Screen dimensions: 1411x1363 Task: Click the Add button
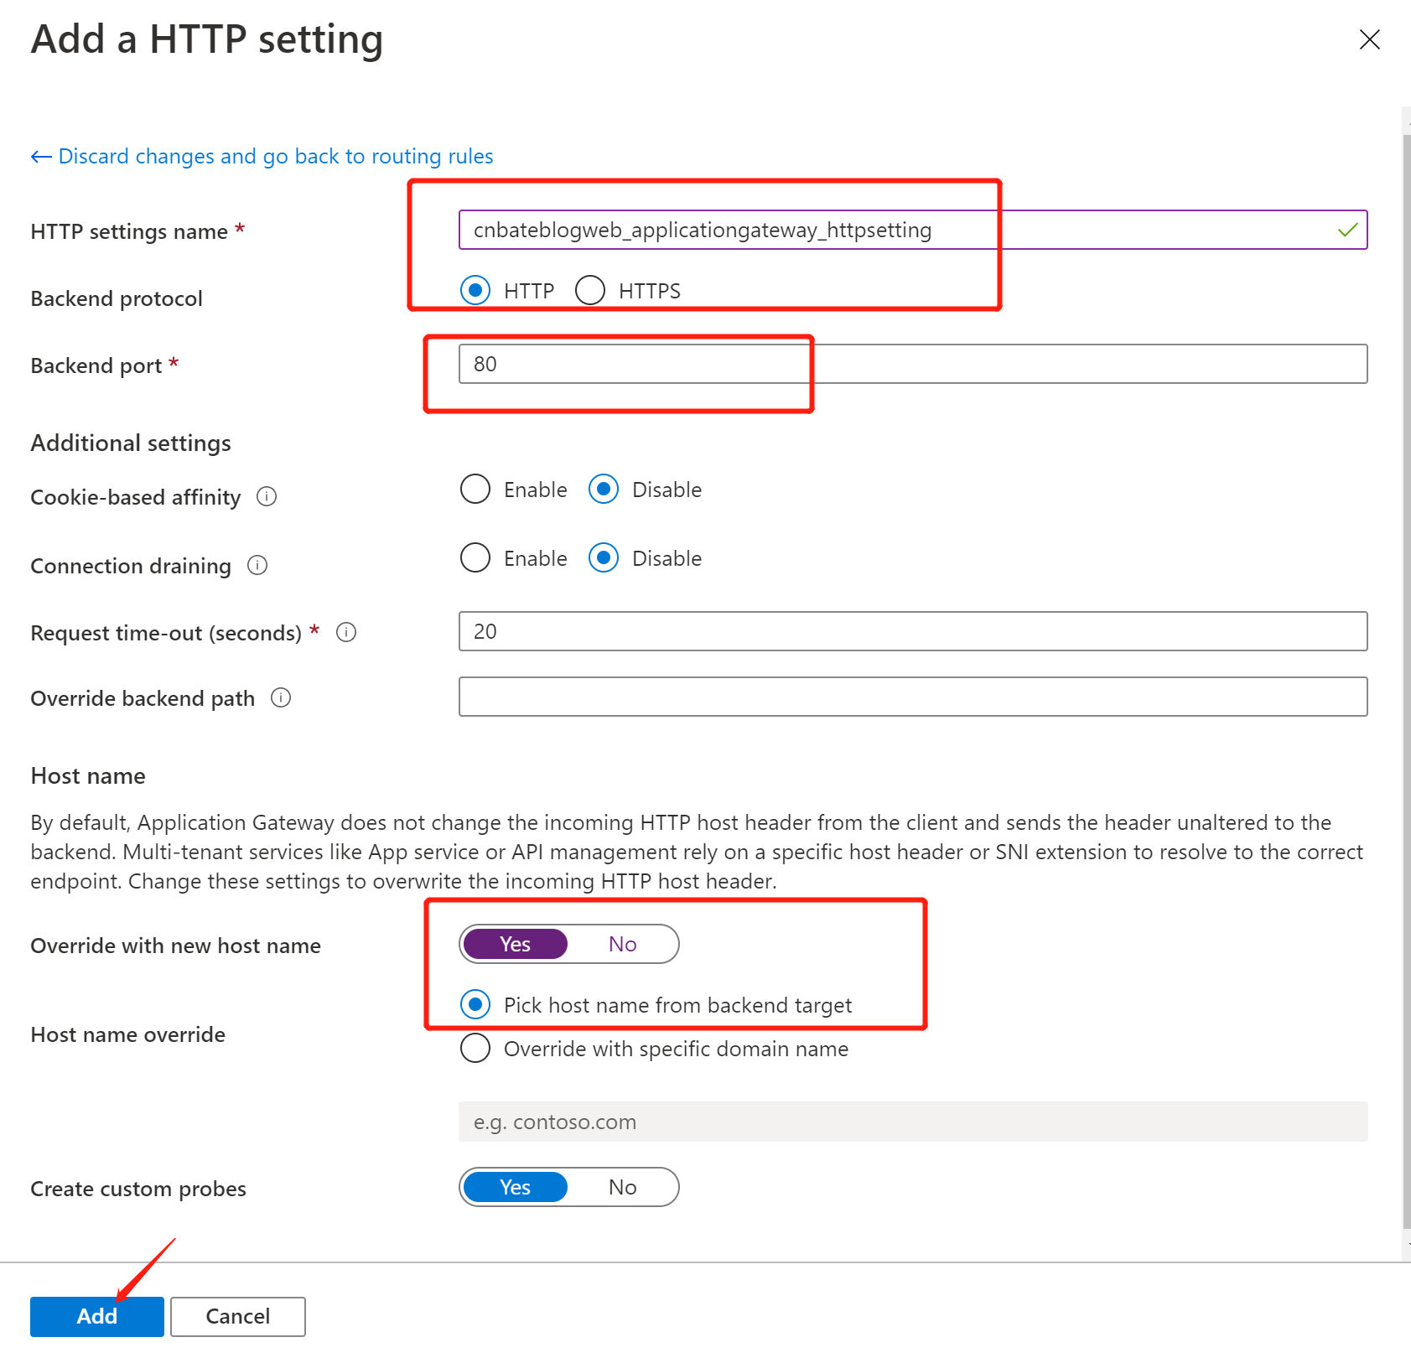(97, 1316)
